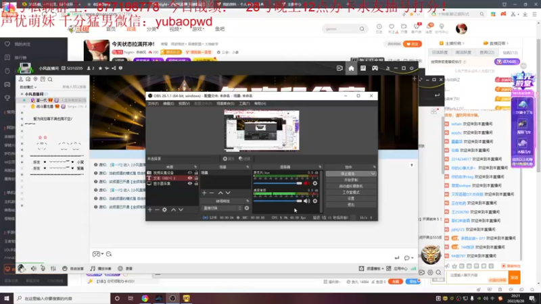Open the 分类 dropdown on Douyu navigation
541x304 pixels.
(151, 29)
